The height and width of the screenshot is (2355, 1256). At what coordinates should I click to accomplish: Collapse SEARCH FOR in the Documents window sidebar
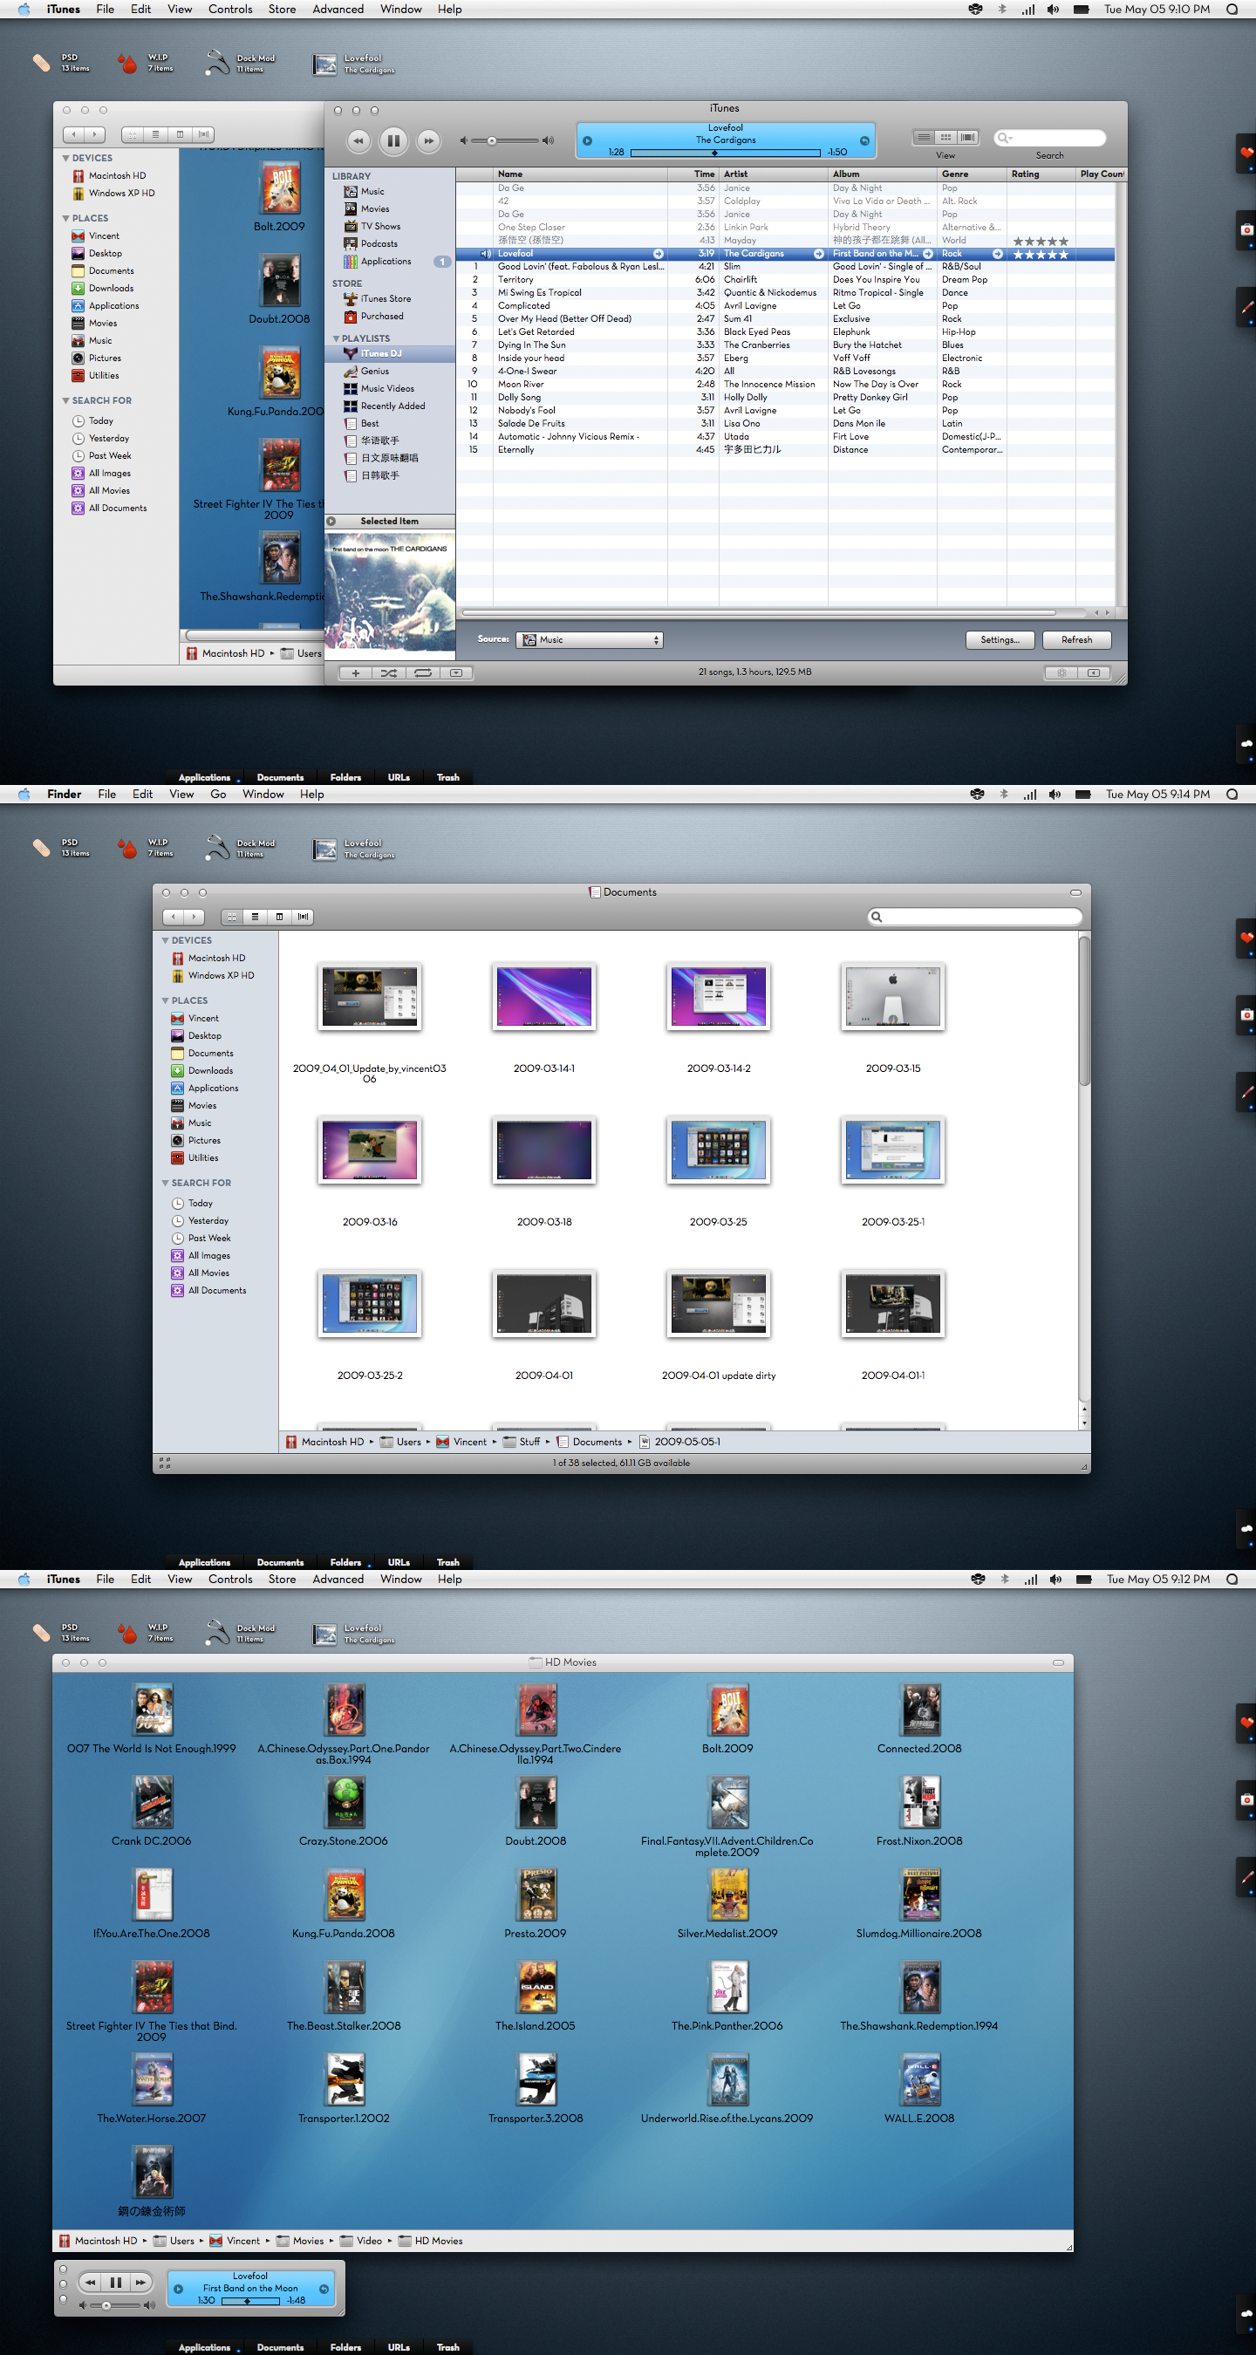pyautogui.click(x=166, y=1183)
